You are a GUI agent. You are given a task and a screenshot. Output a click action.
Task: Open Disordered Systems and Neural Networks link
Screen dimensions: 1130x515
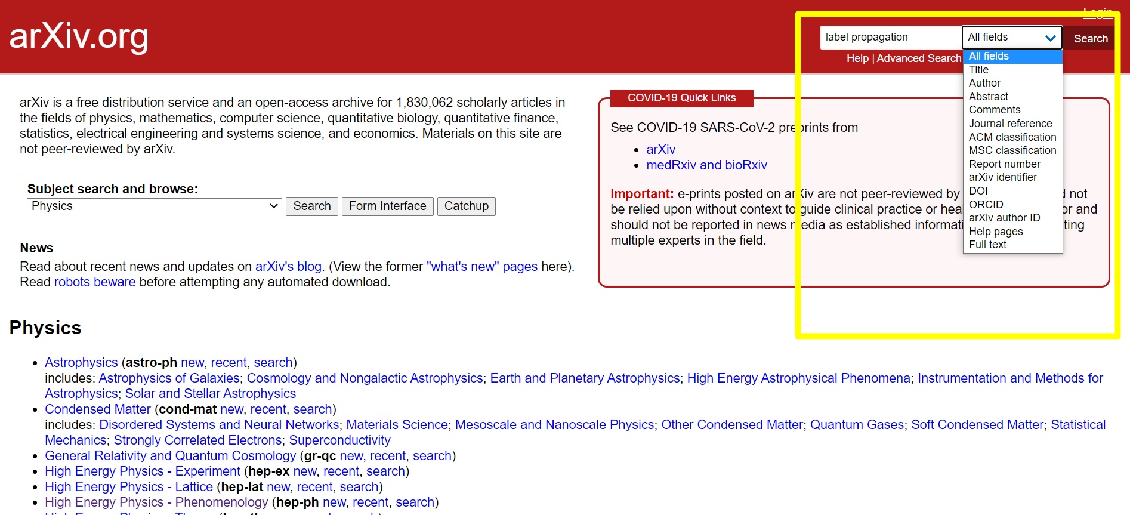coord(219,425)
